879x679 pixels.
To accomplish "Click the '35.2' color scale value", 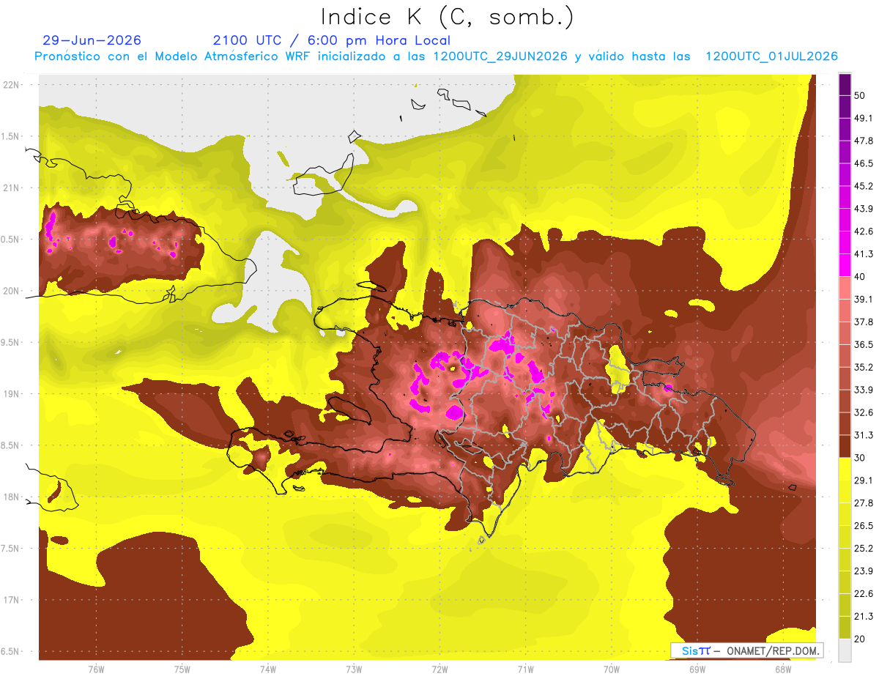I will coord(864,367).
